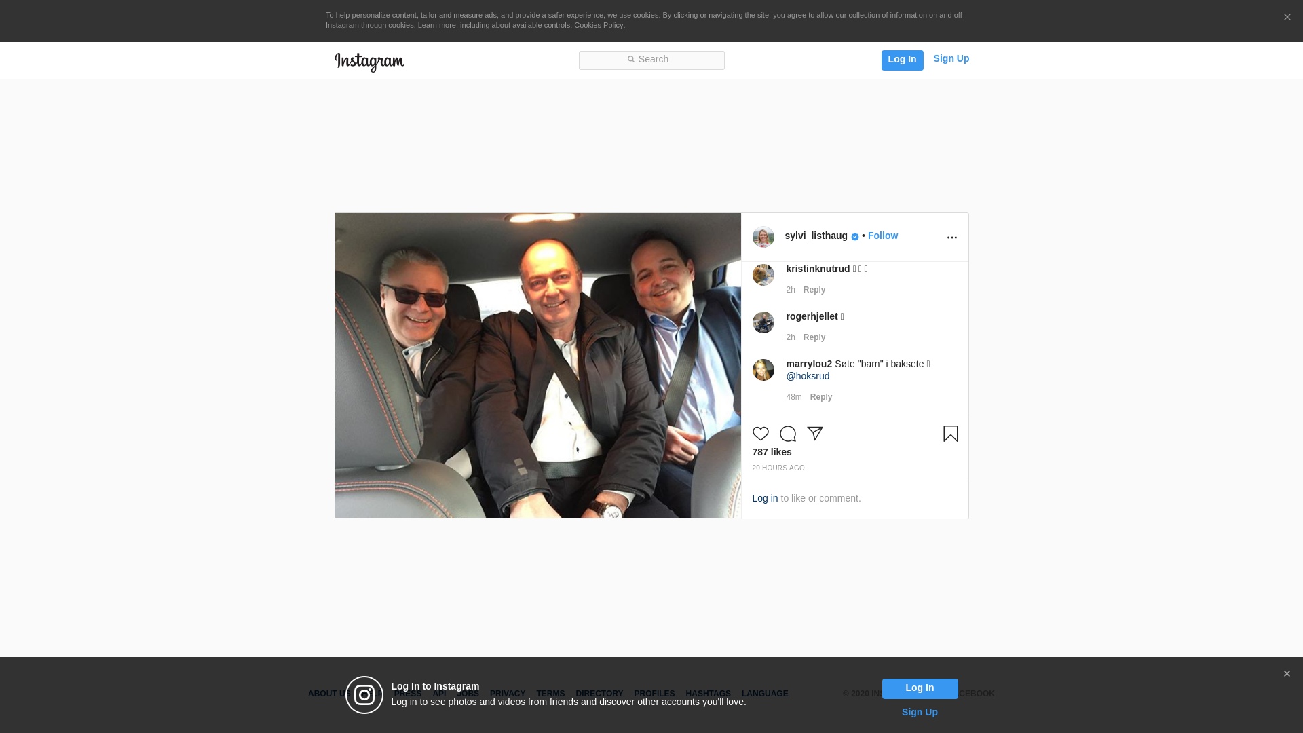
Task: Click the blue Log In button in header
Action: (902, 60)
